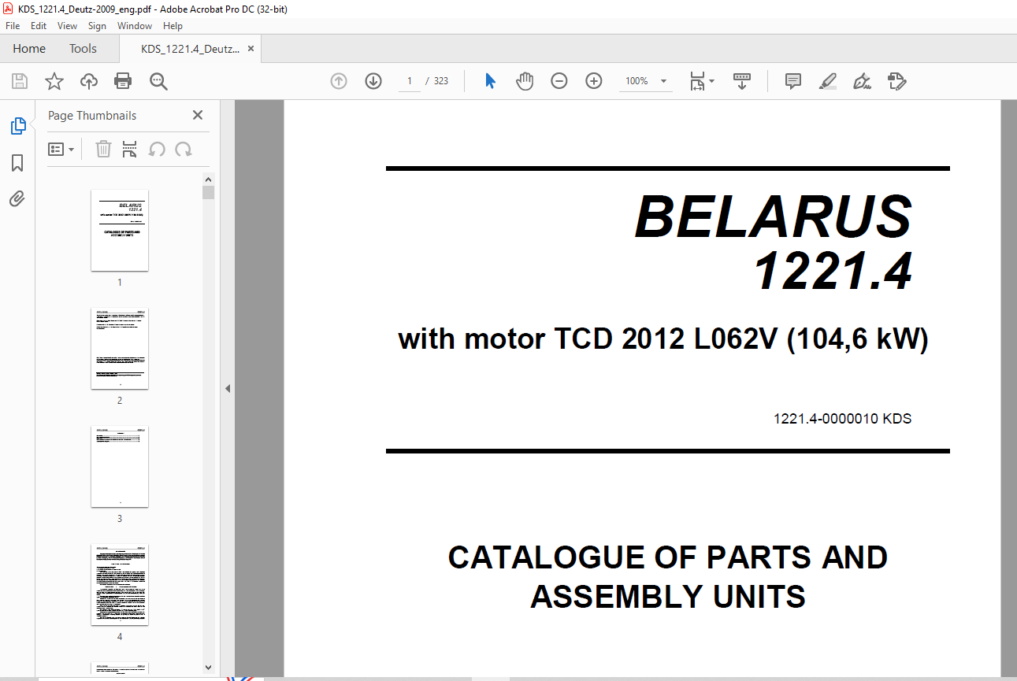
Task: Open the File menu
Action: point(13,26)
